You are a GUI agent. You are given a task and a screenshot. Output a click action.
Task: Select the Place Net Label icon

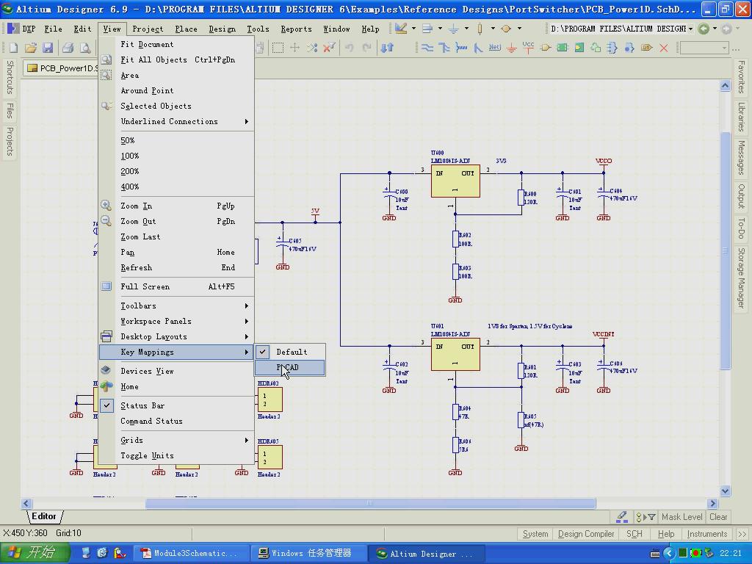coord(494,48)
